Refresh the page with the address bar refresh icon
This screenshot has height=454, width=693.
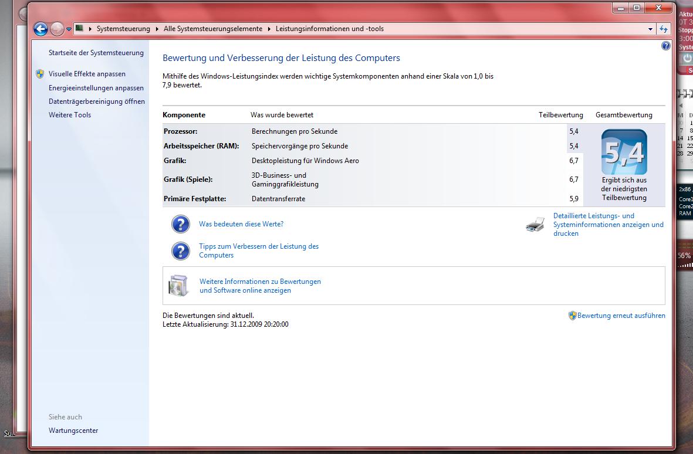[x=664, y=29]
